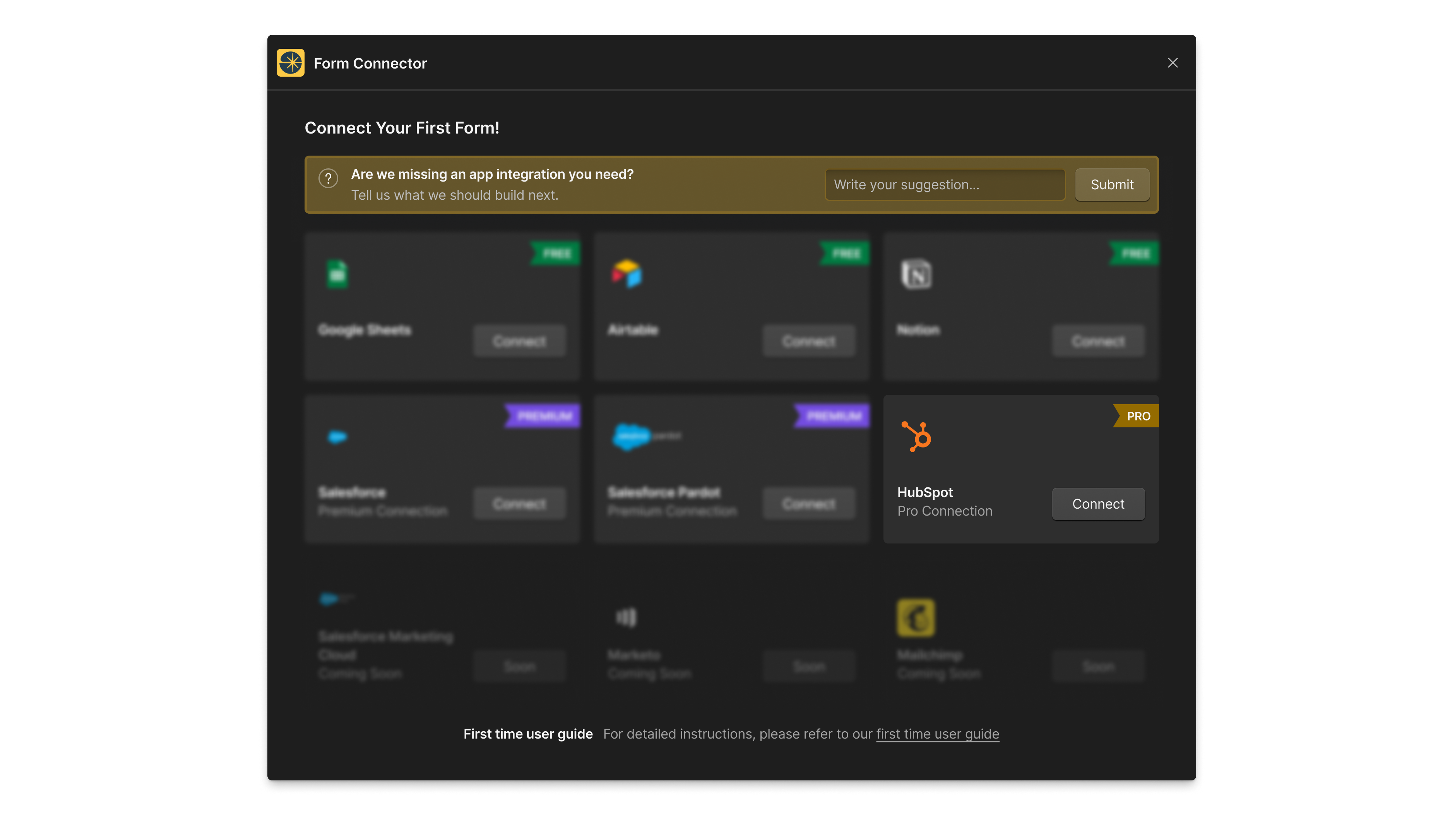
Task: Connect the Notion integration
Action: (1098, 341)
